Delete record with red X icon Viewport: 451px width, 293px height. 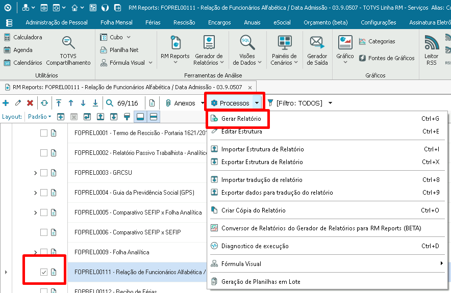point(30,103)
